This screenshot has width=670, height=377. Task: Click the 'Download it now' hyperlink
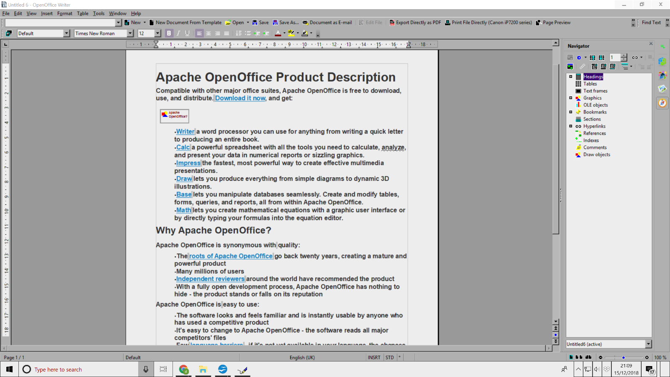(x=240, y=98)
